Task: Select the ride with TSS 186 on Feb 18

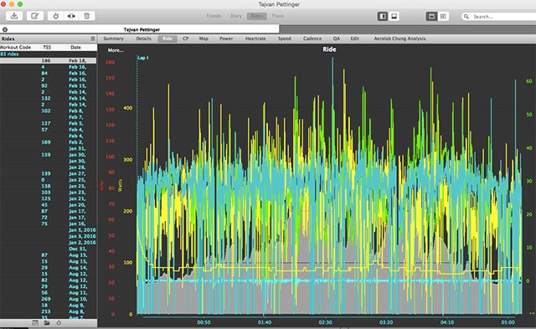Action: pos(49,60)
